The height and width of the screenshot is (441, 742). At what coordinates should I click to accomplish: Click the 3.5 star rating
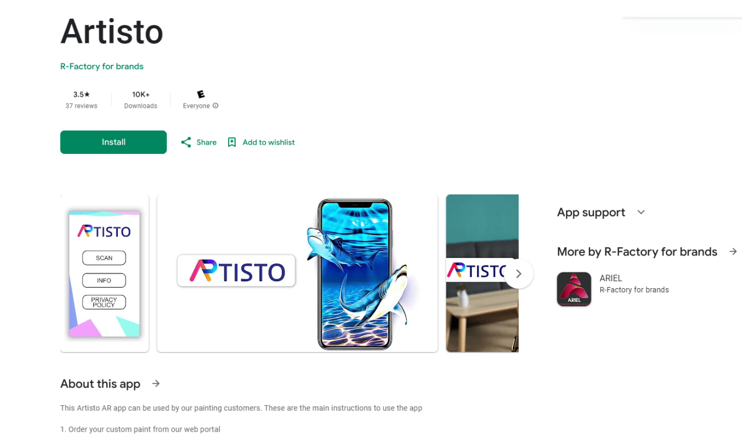tap(81, 94)
